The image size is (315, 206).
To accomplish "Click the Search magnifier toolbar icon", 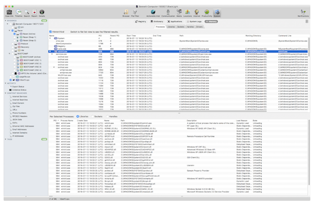I will 27,12.
